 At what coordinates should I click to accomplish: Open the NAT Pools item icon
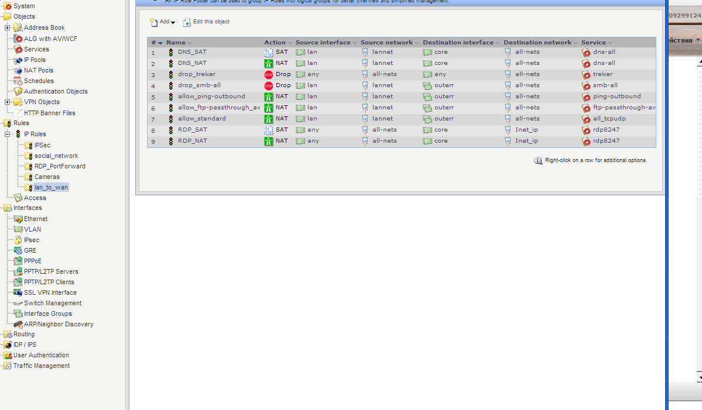[18, 71]
